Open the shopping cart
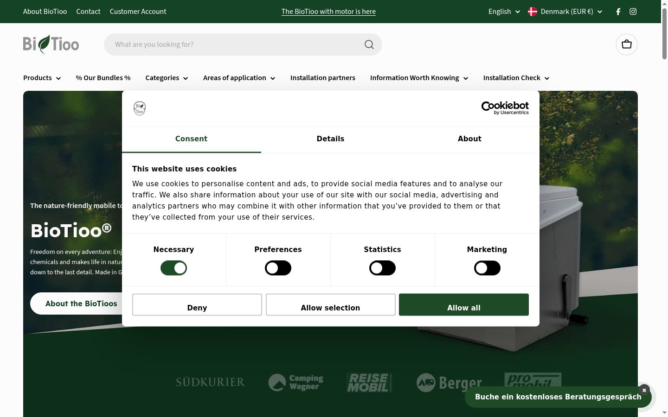The width and height of the screenshot is (668, 417). point(627,44)
